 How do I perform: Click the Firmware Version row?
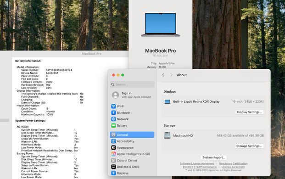(x=37, y=82)
